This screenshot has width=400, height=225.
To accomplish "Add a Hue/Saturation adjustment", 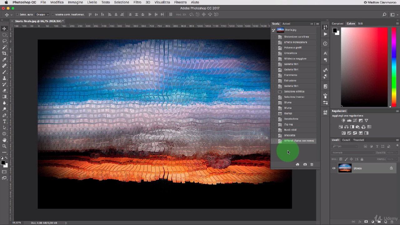I will point(341,127).
